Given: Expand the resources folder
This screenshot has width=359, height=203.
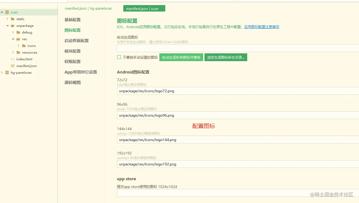Looking at the screenshot, I should coord(13,53).
